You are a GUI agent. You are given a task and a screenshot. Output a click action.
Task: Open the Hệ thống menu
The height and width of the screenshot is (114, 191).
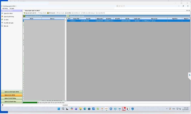tap(5, 8)
